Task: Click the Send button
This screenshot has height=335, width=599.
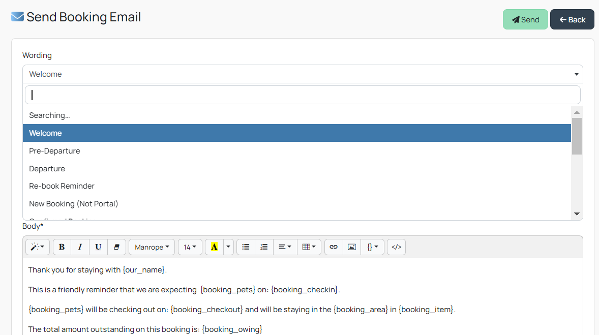Action: 525,19
